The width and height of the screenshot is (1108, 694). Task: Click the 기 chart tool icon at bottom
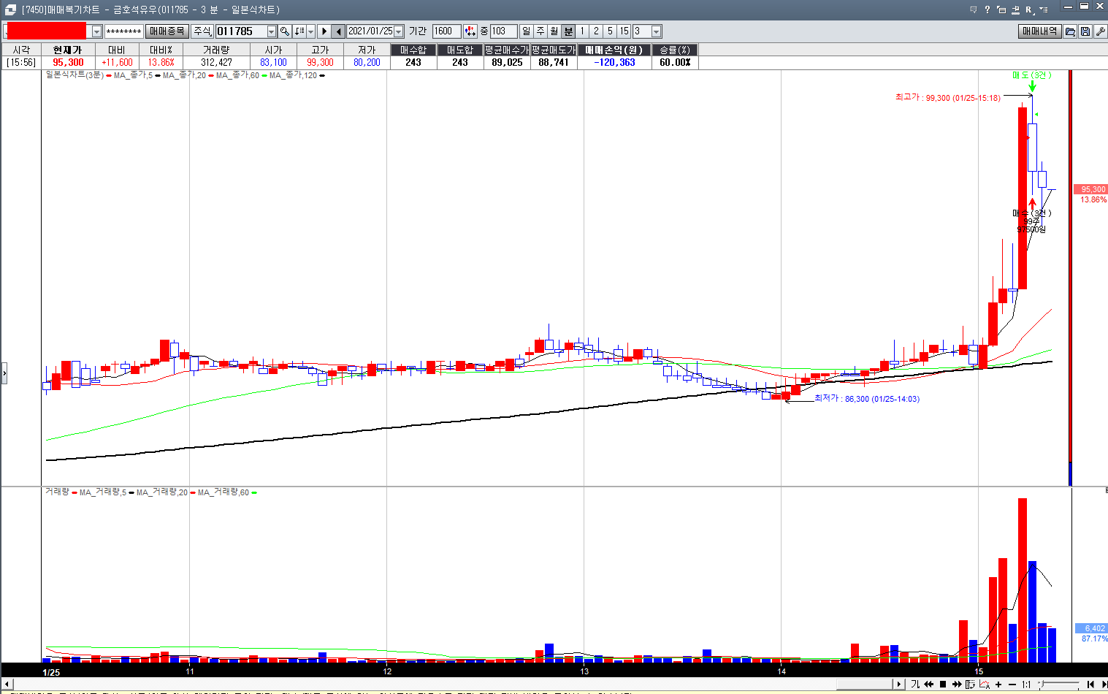pyautogui.click(x=914, y=685)
